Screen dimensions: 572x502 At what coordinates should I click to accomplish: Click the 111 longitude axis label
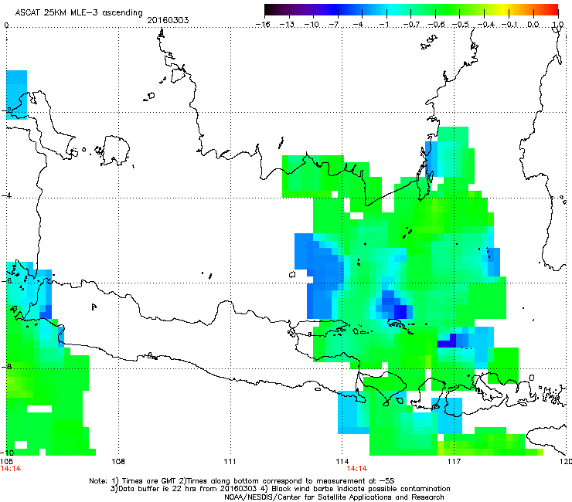230,462
